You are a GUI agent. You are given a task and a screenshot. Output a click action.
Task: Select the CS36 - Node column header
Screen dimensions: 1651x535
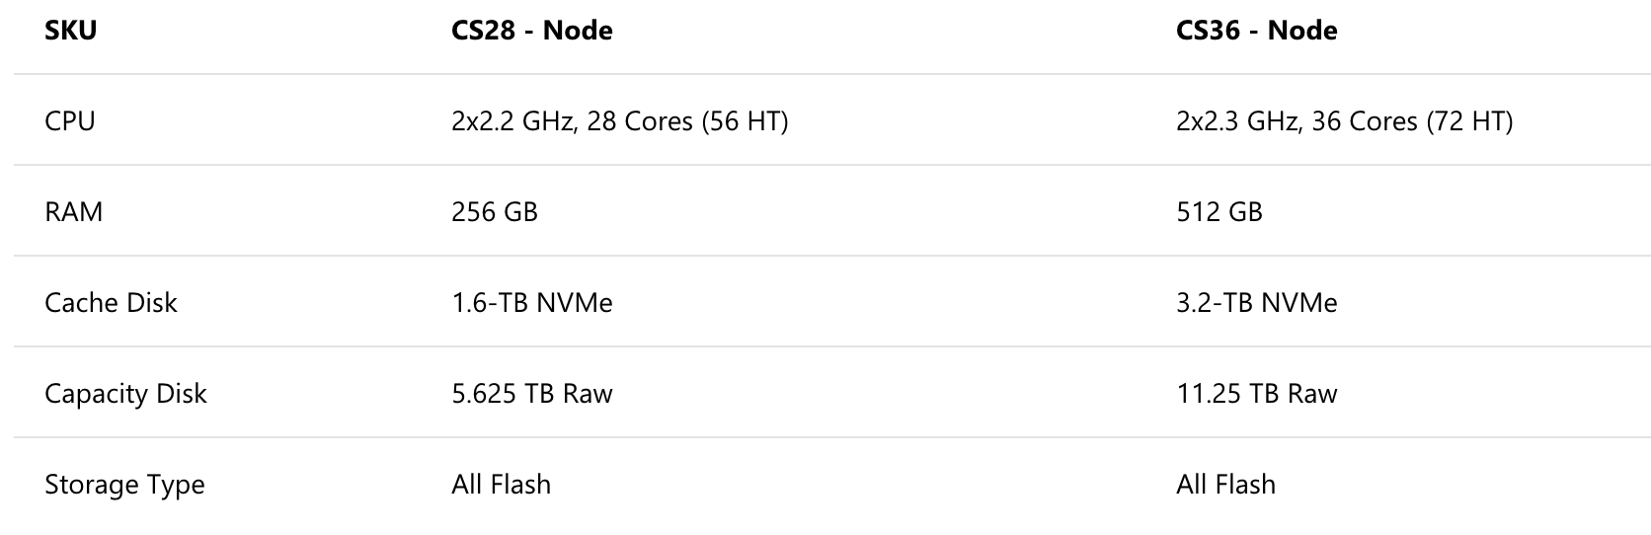click(1256, 31)
